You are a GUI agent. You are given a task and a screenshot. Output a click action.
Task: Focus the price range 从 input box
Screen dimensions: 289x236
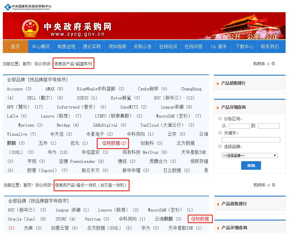pyautogui.click(x=239, y=126)
